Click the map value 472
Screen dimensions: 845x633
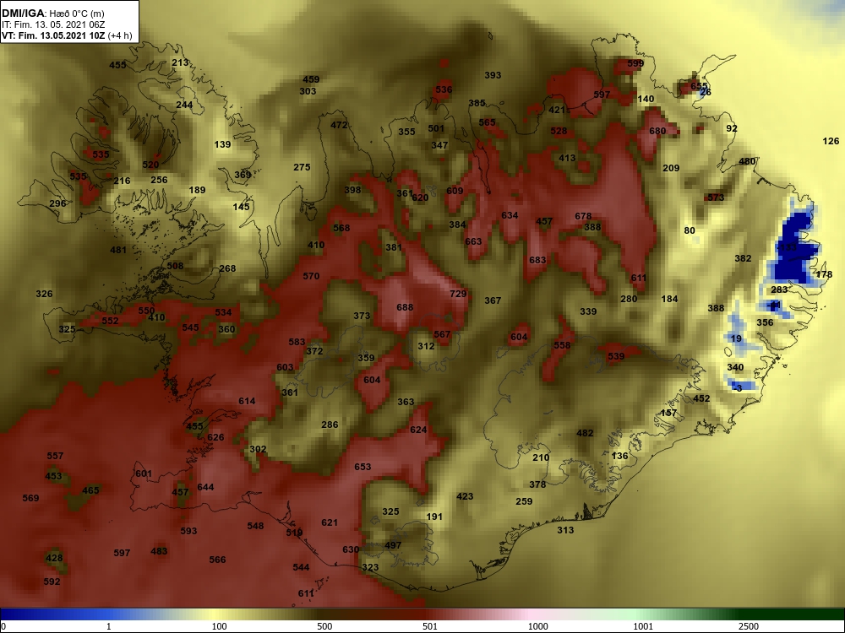339,125
